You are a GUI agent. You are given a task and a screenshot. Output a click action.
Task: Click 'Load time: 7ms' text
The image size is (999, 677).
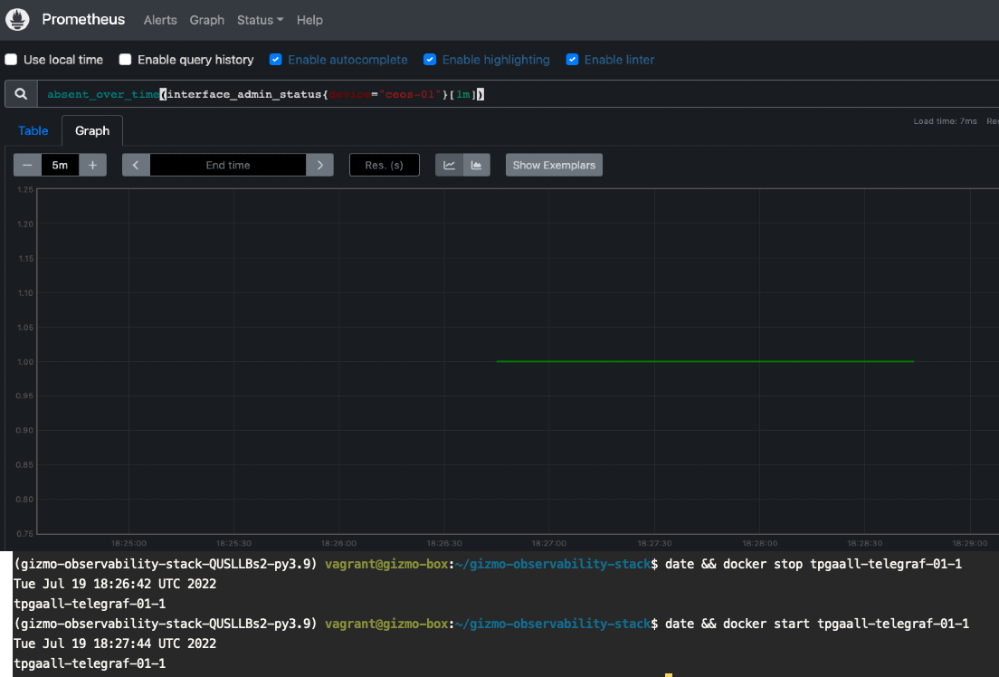[x=945, y=121]
